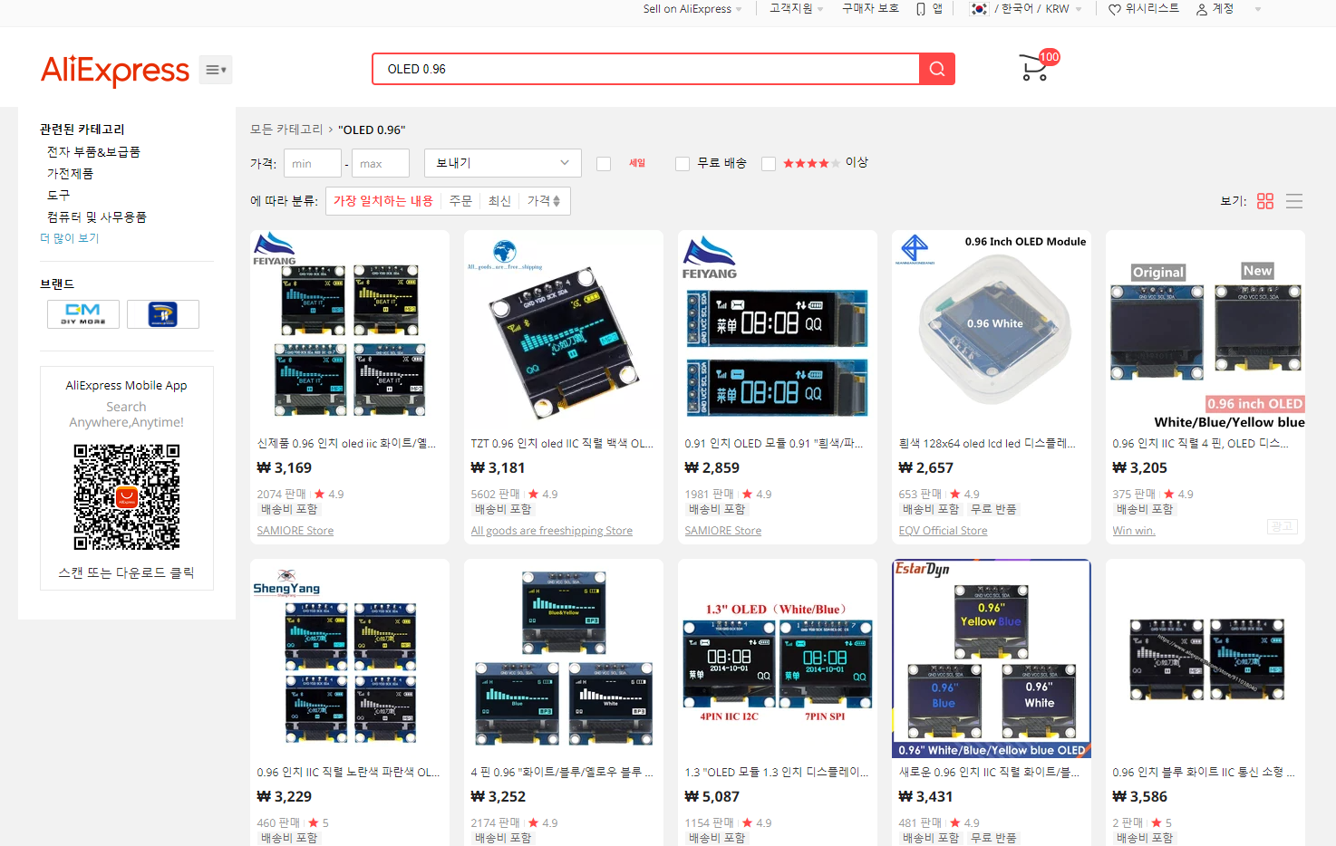Click the red search magnifier button
This screenshot has width=1336, height=846.
click(937, 69)
